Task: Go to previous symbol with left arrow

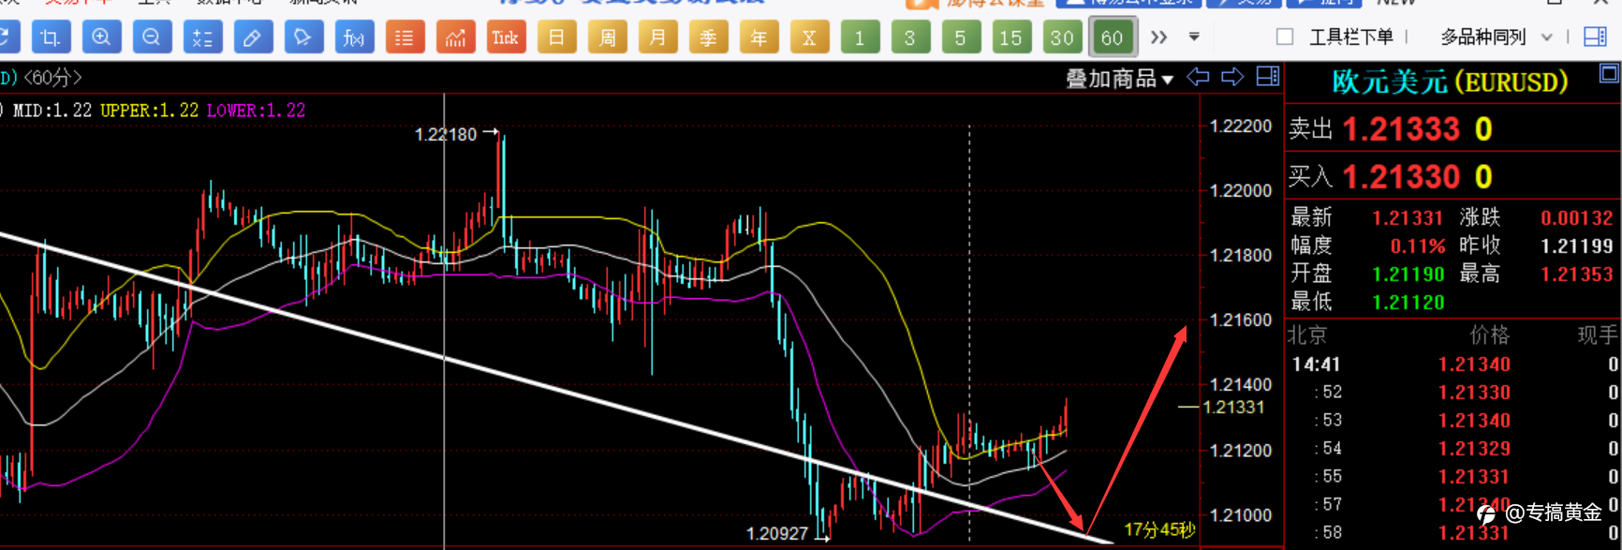Action: pos(1199,77)
